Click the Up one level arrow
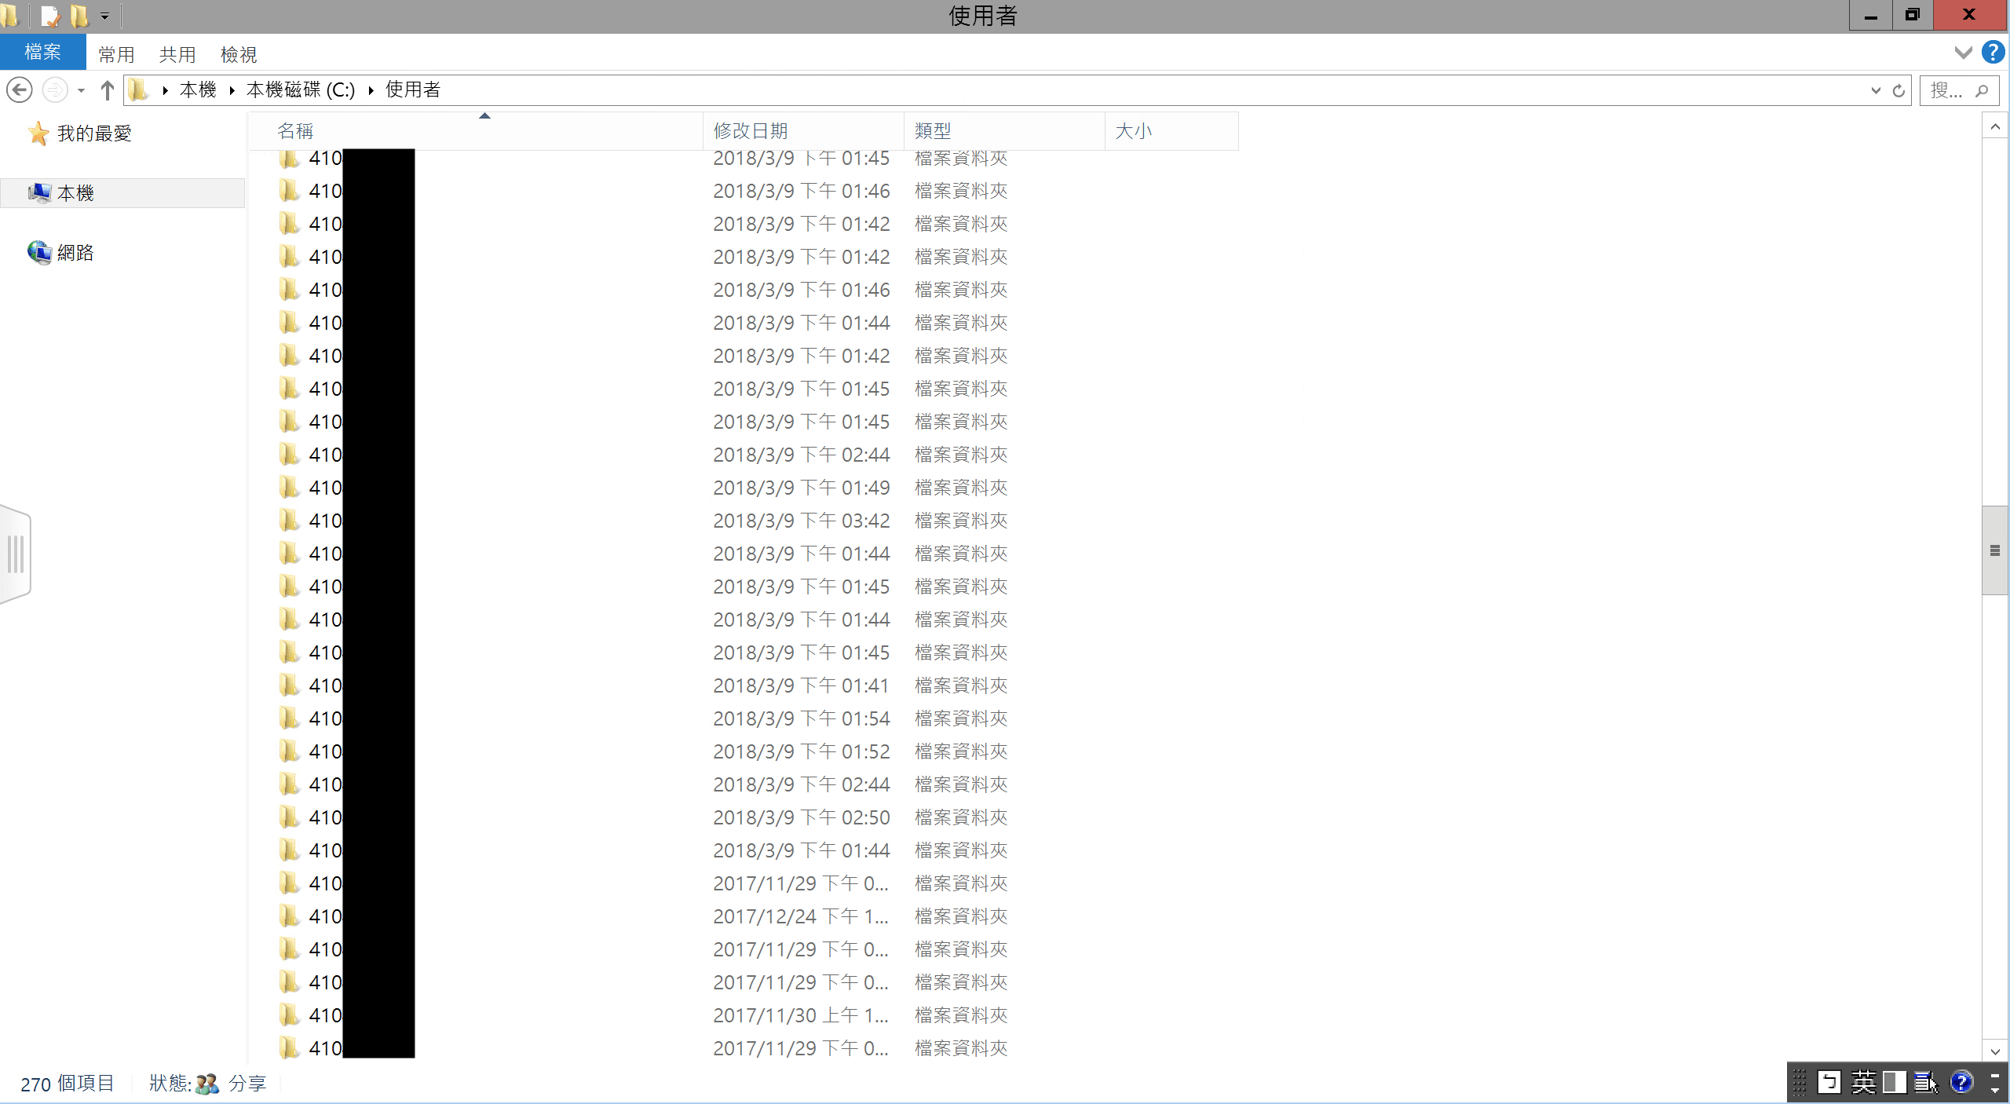The height and width of the screenshot is (1104, 2010). 108,90
